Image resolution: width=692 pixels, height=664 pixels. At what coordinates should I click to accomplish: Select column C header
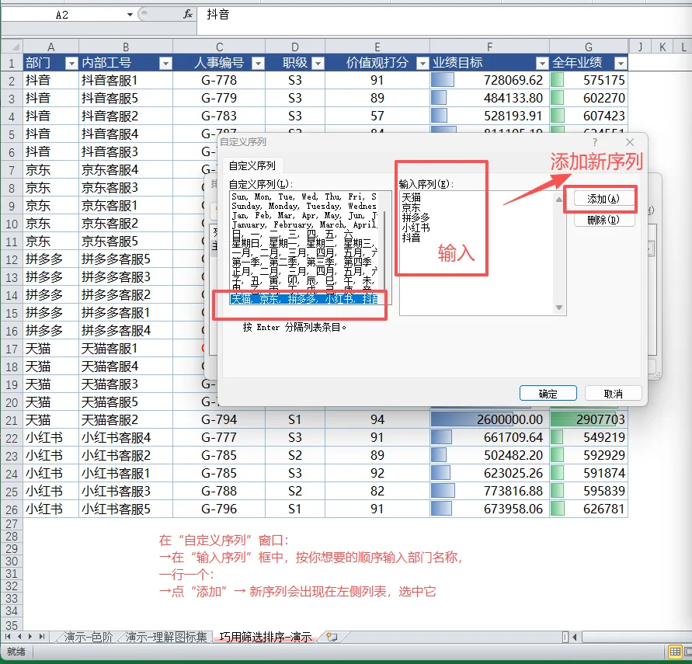pyautogui.click(x=219, y=47)
